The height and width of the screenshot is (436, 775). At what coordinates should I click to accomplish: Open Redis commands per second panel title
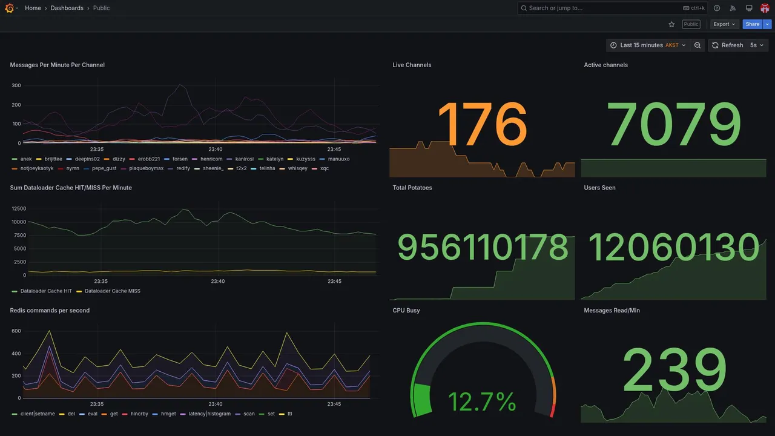click(50, 311)
